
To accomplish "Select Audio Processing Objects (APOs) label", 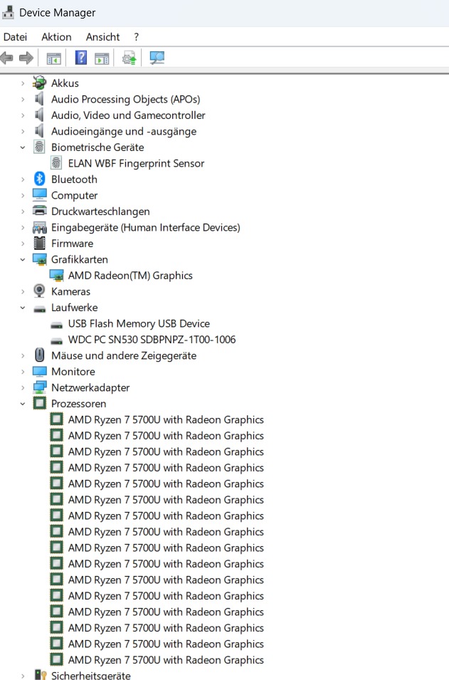I will click(126, 99).
